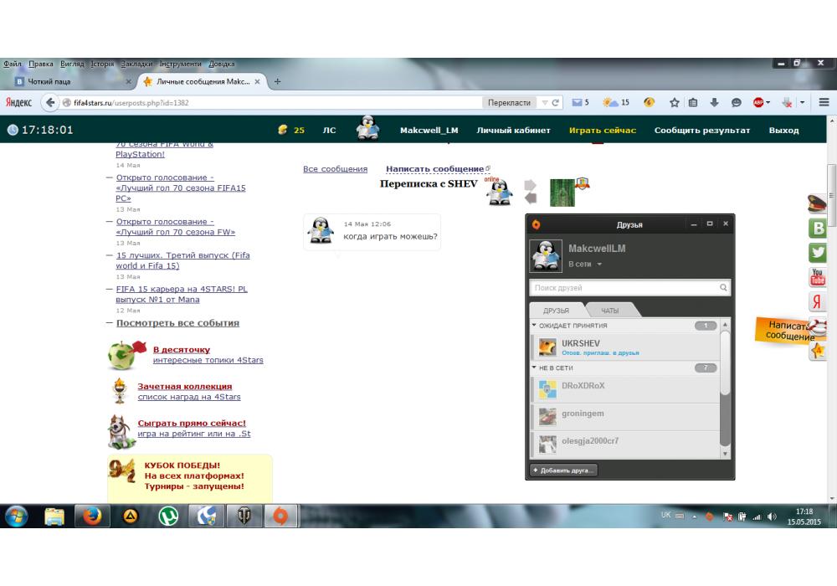Click the Играть сейчас header link

(602, 131)
